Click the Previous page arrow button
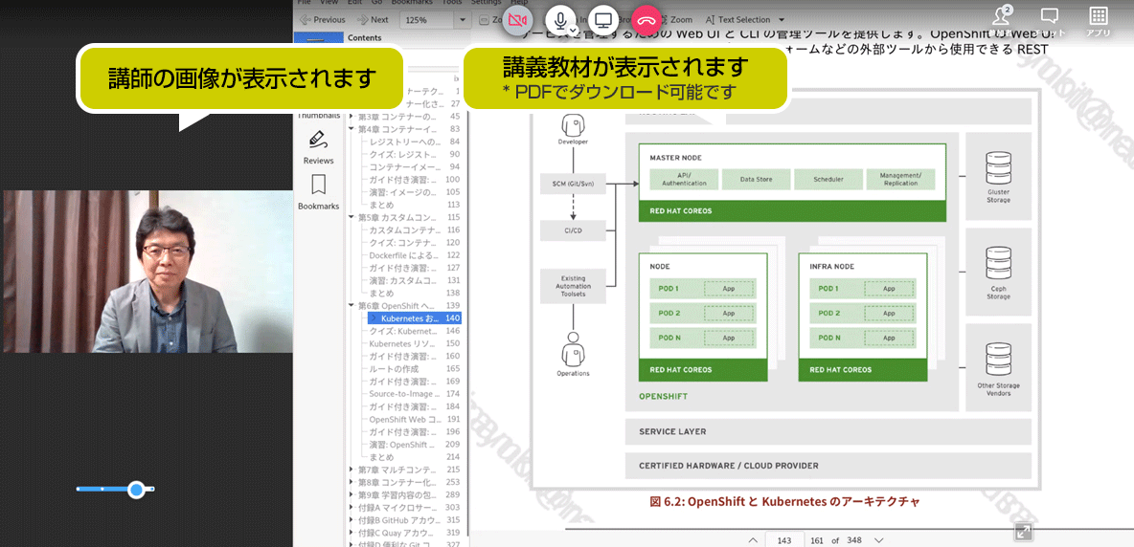This screenshot has height=547, width=1134. pyautogui.click(x=323, y=19)
